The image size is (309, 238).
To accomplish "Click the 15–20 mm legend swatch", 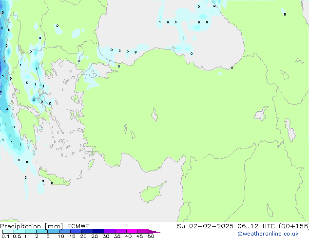I will coord(76,232).
